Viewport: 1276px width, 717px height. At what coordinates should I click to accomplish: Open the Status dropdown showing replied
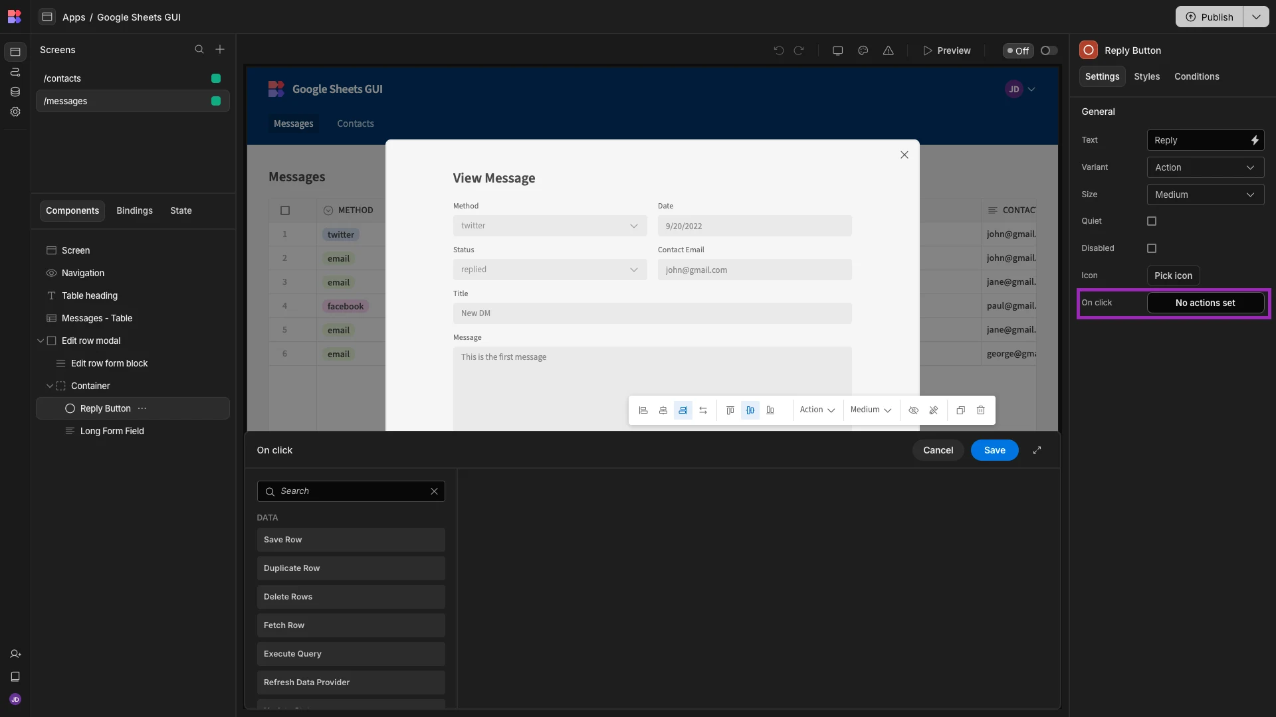(550, 270)
